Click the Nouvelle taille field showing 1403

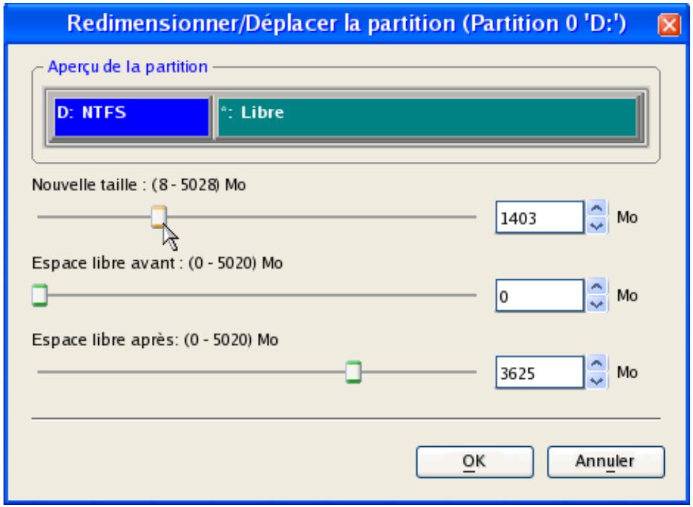pos(540,217)
